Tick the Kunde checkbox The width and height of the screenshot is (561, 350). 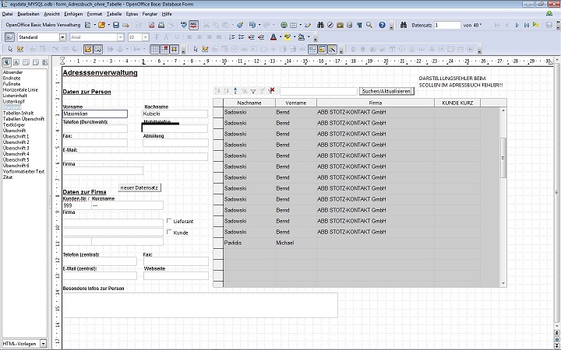click(x=169, y=233)
